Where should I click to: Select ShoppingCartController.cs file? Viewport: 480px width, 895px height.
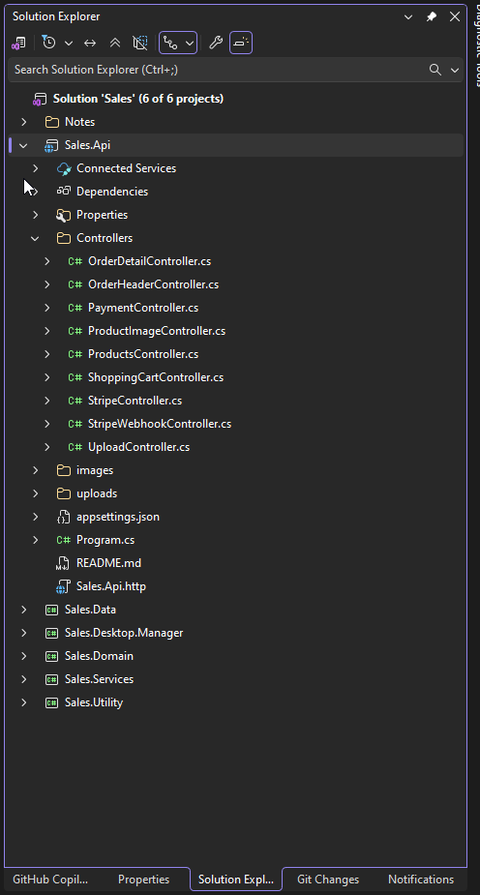pos(156,377)
